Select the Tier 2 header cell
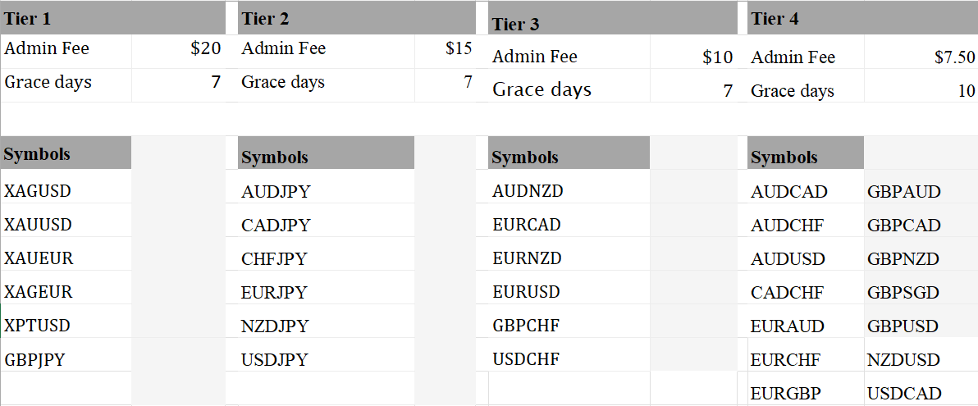Viewport: 978px width, 406px height. click(x=265, y=19)
